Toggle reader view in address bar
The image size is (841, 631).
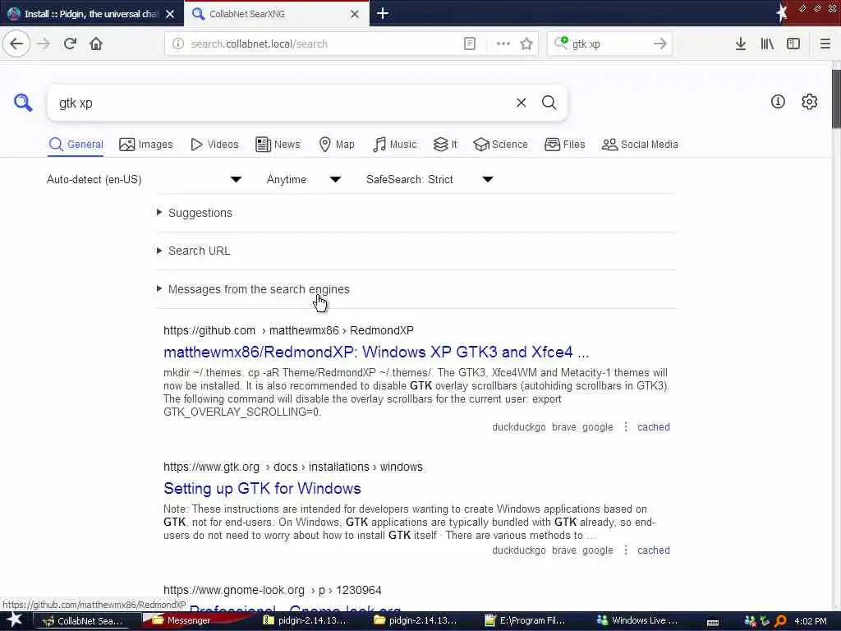point(469,44)
